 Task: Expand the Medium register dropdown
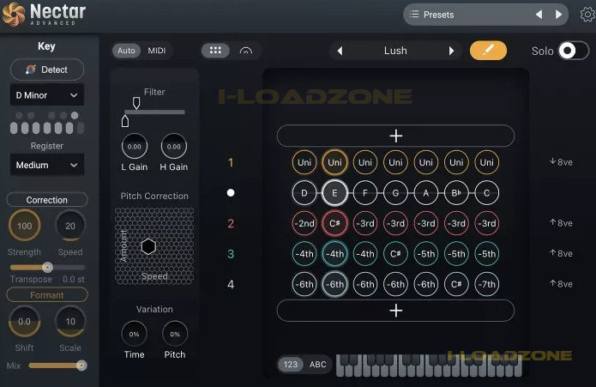point(47,165)
